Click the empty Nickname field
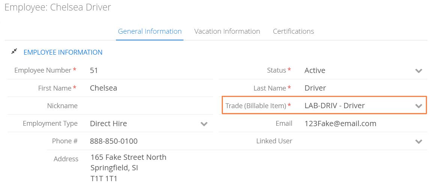 150,106
